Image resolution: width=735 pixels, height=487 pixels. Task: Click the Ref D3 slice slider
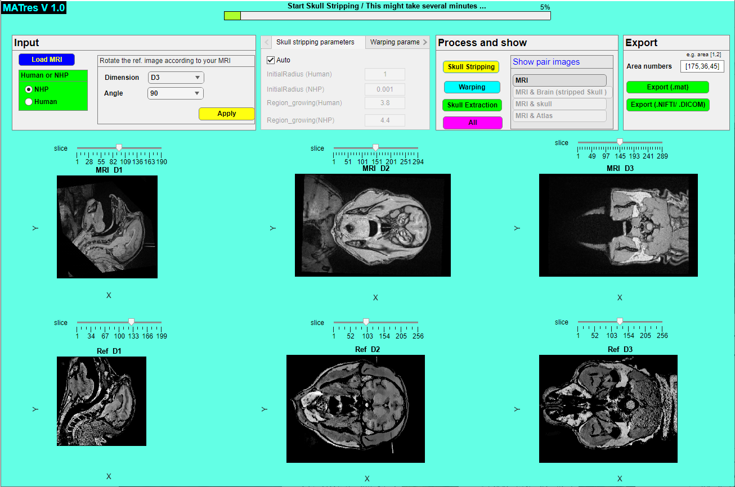point(620,322)
